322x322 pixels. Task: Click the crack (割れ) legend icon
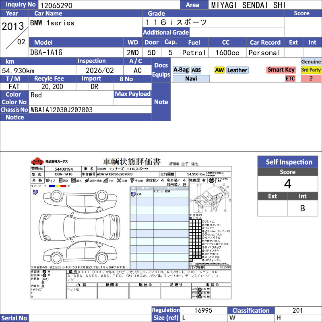point(73,180)
